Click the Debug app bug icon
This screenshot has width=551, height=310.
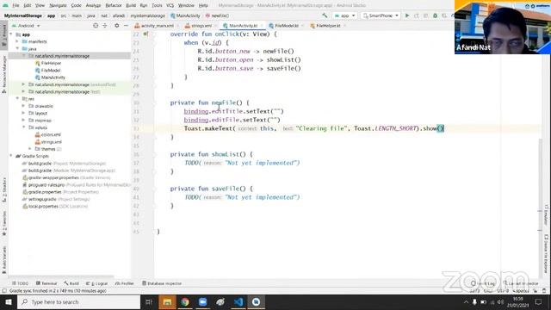point(435,15)
